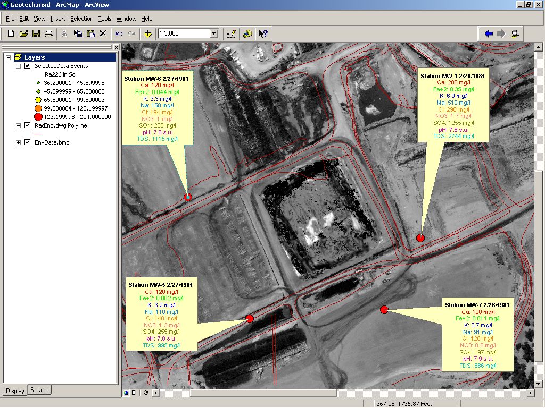
Task: Select the Station MW-1 2/26/1981 callout
Action: tap(453, 106)
